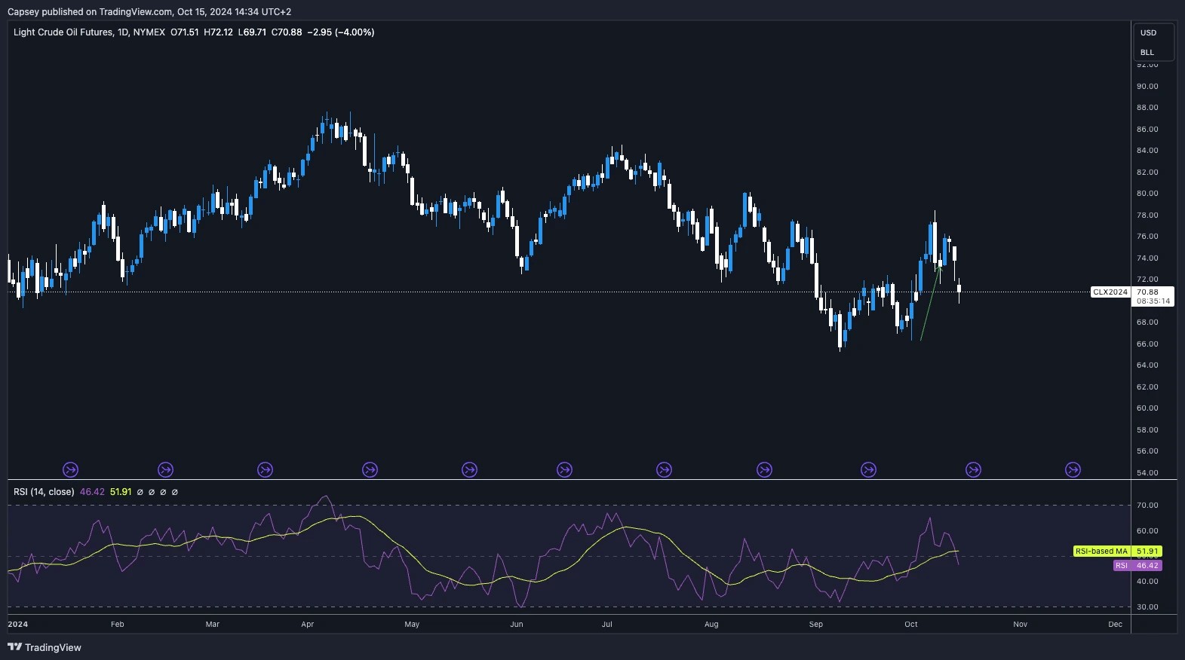Click the 2024 year label on time axis
This screenshot has height=660, width=1185.
tap(18, 625)
